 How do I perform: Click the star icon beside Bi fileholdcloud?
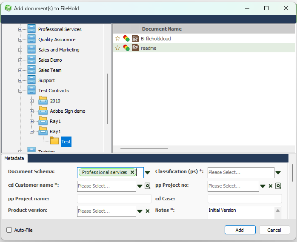click(x=118, y=39)
